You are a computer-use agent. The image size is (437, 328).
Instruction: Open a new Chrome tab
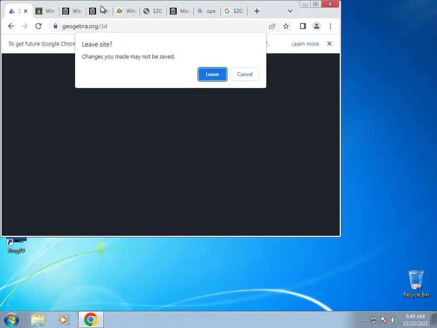(x=257, y=11)
